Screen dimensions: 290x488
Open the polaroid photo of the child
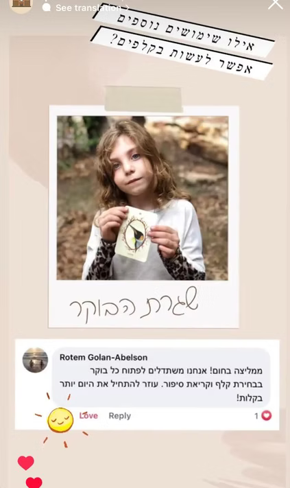pyautogui.click(x=143, y=198)
